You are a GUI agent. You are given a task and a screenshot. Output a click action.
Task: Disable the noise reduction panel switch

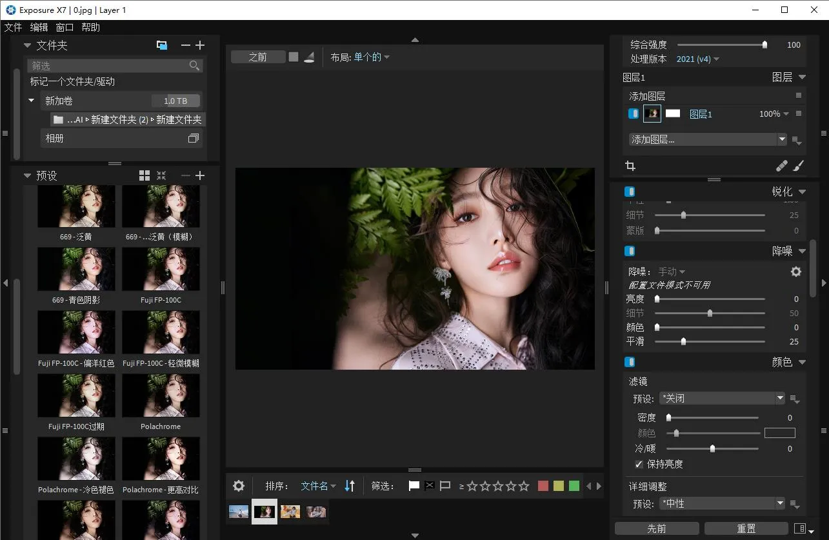point(630,251)
